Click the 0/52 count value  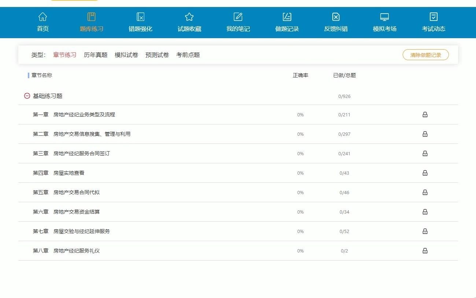coord(344,232)
